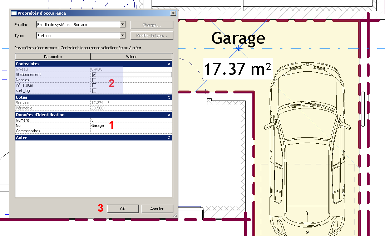The width and height of the screenshot is (385, 236).
Task: Tick the inf_1.80m checkbox
Action: pyautogui.click(x=94, y=85)
